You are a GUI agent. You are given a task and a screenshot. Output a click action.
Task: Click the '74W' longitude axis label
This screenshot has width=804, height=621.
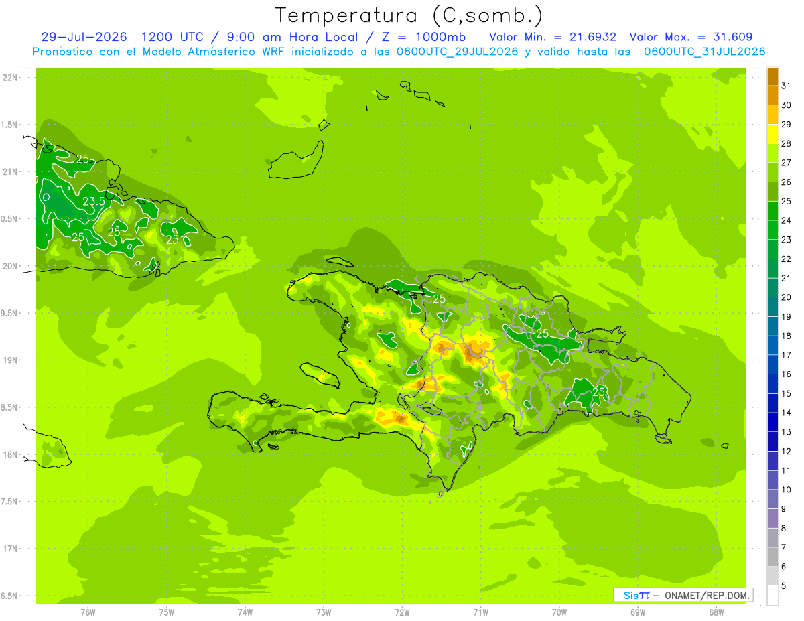pyautogui.click(x=245, y=612)
